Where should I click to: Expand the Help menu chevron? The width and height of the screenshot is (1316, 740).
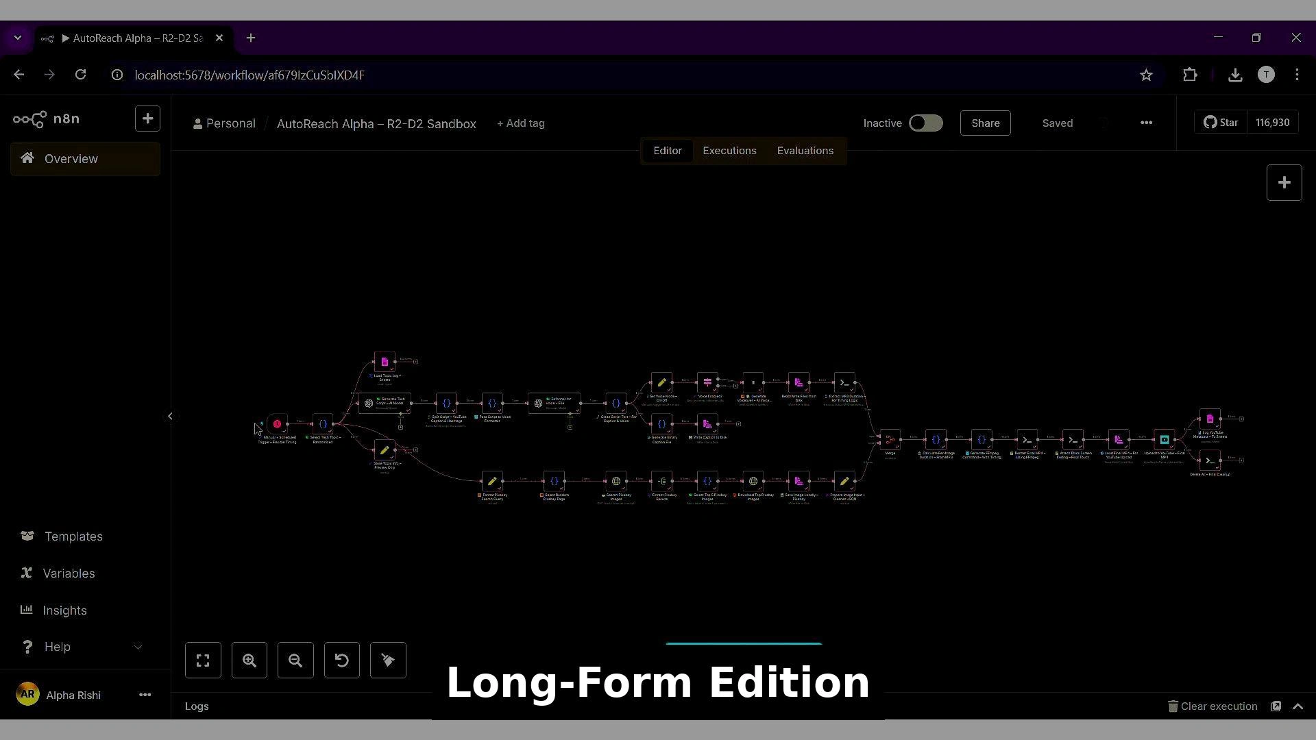pos(138,647)
